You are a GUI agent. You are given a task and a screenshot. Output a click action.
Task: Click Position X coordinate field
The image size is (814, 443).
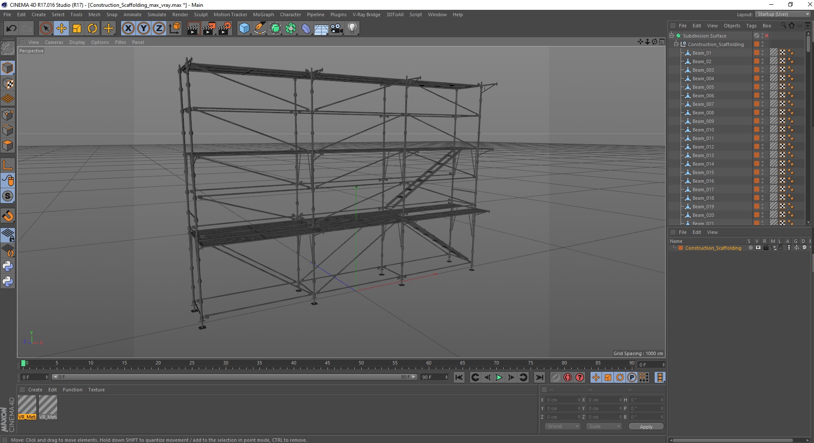point(563,400)
